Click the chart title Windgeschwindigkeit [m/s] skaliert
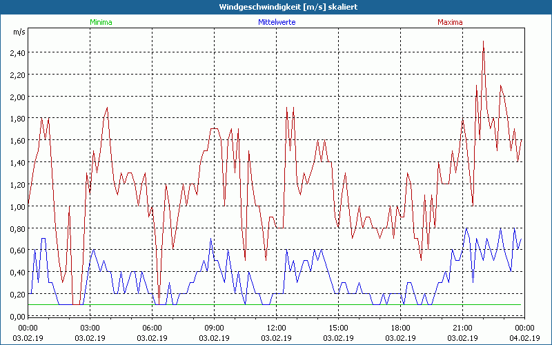552x345 pixels. [275, 7]
